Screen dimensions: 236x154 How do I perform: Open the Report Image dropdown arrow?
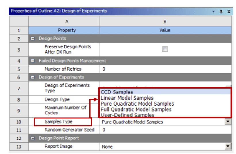tap(228, 147)
